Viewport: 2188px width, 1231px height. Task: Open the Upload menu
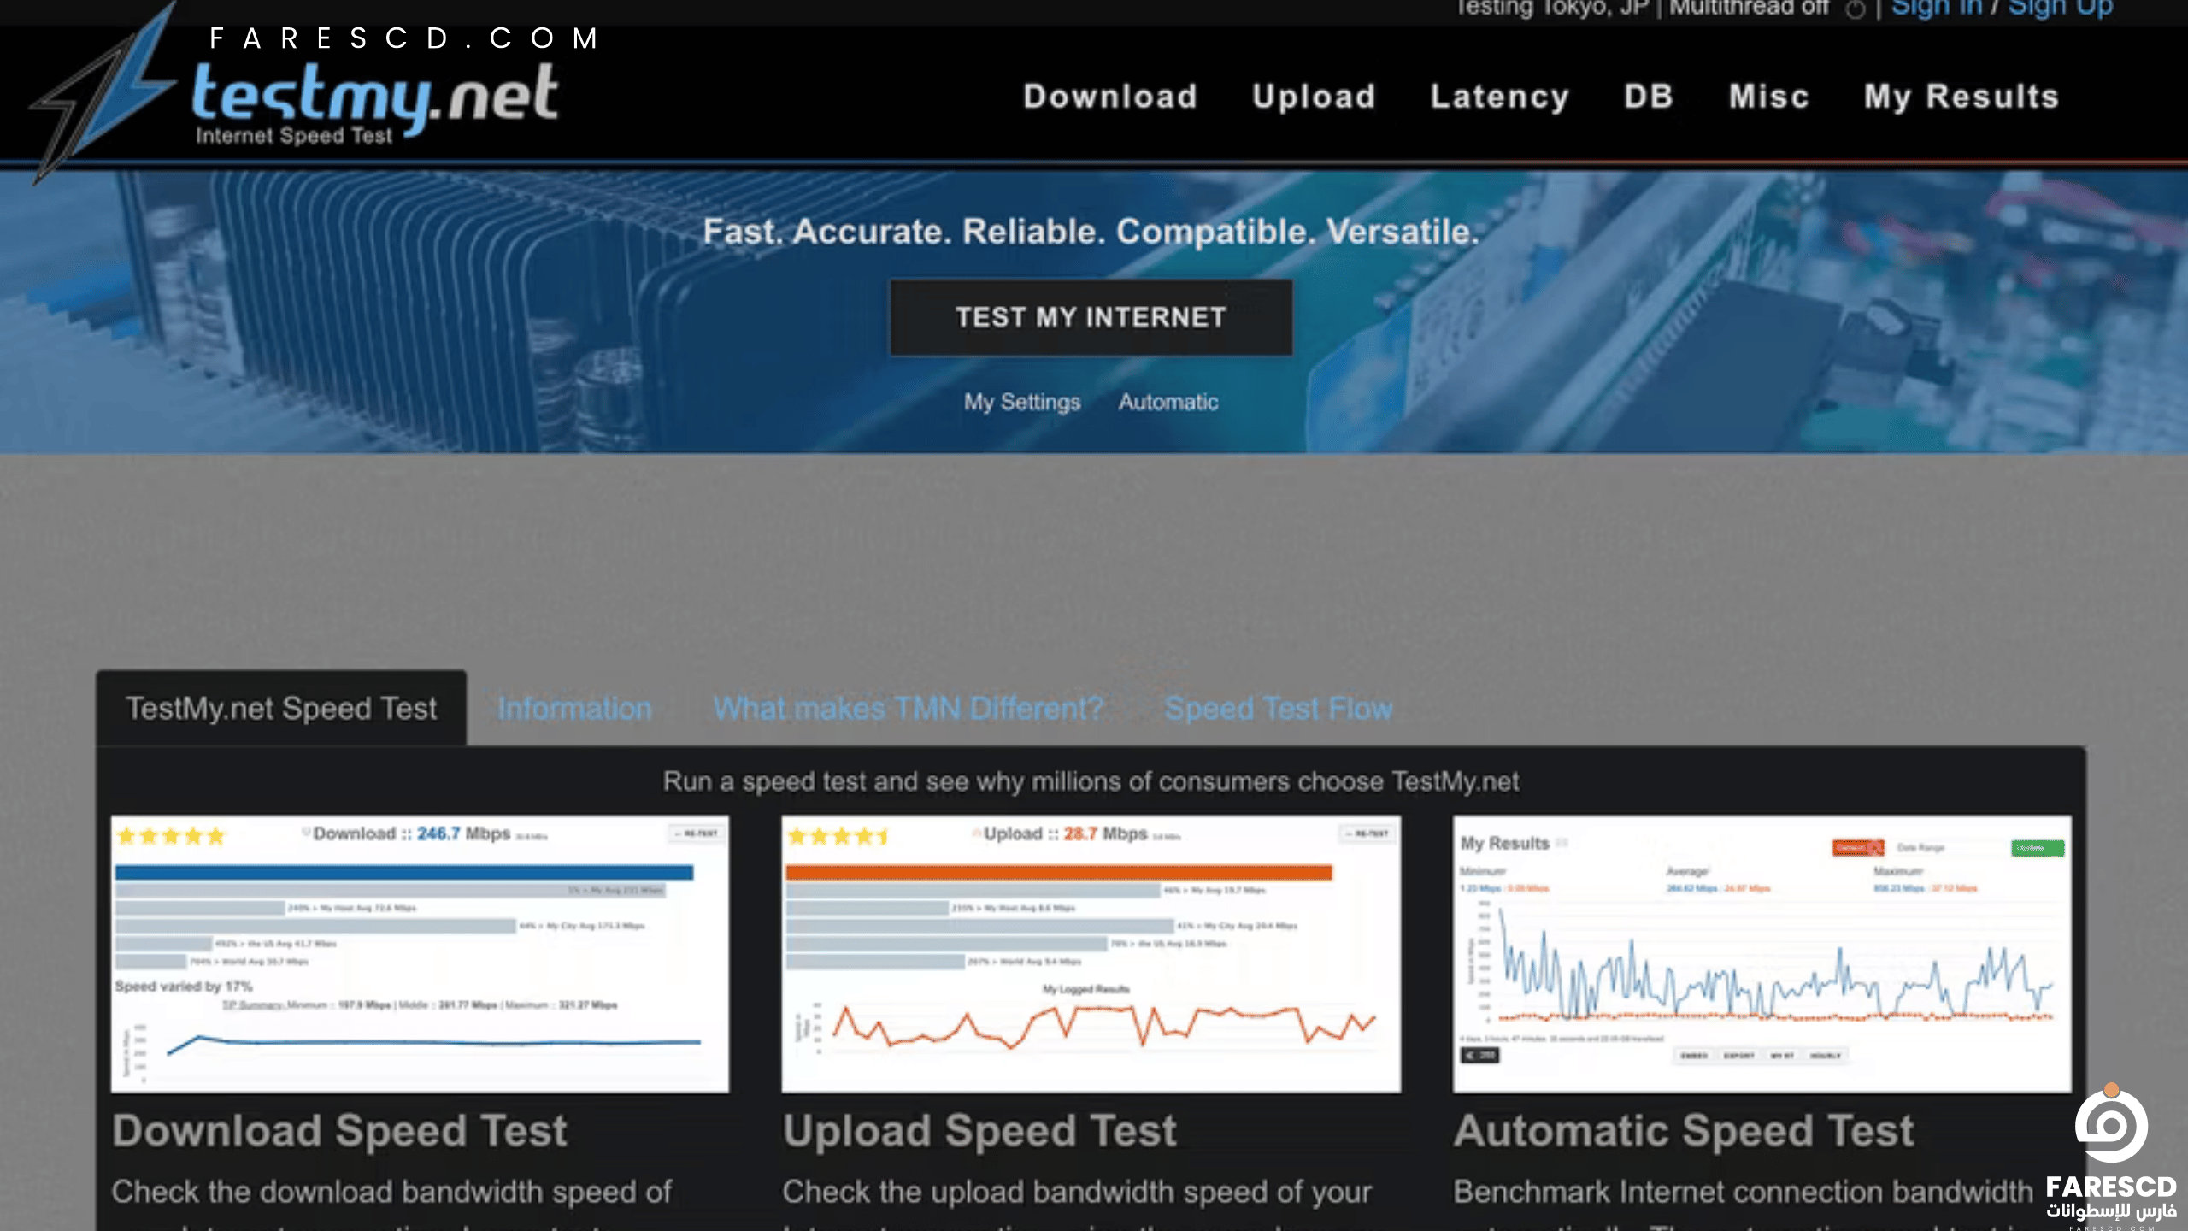pyautogui.click(x=1314, y=97)
